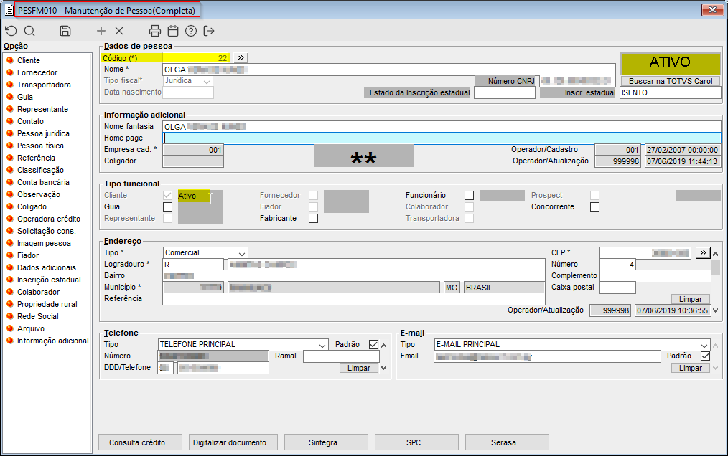This screenshot has width=728, height=456.
Task: Click the up arrow beside Telefone section
Action: click(x=383, y=346)
